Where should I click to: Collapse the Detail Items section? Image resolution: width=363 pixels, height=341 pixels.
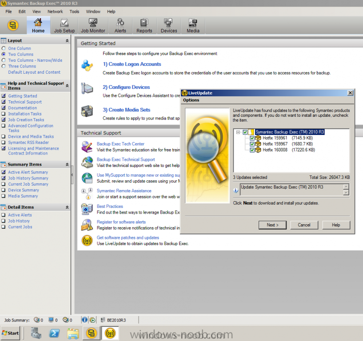tap(67, 207)
